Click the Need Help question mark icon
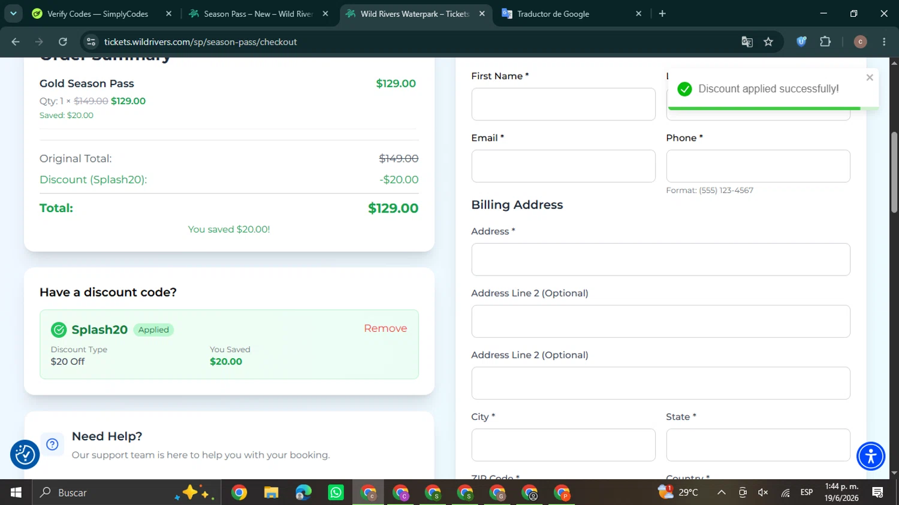899x505 pixels. coord(52,444)
